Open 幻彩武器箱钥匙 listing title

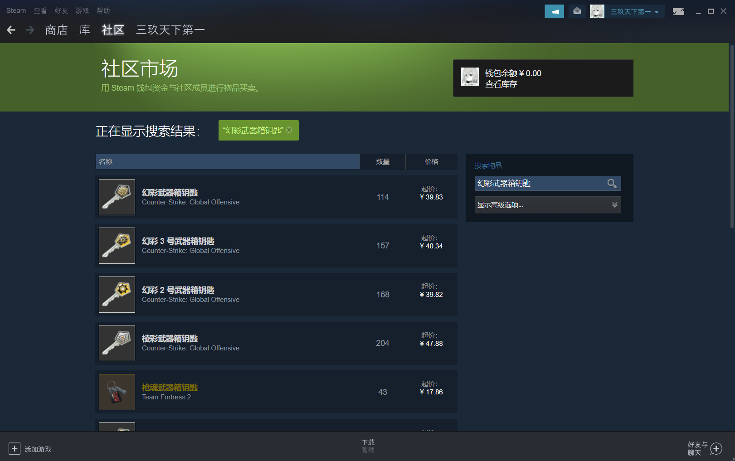tap(170, 193)
